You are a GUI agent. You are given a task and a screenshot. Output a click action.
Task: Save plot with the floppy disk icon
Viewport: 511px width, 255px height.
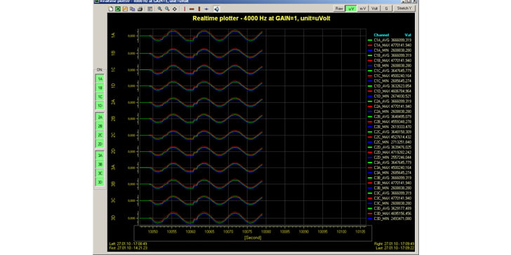pyautogui.click(x=125, y=9)
